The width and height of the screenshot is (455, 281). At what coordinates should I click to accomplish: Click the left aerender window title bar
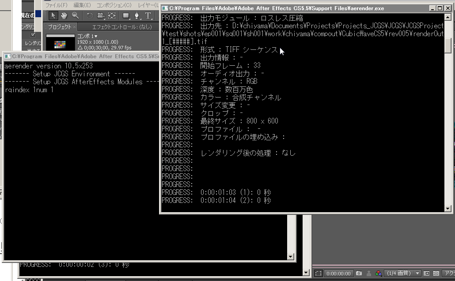pos(81,56)
